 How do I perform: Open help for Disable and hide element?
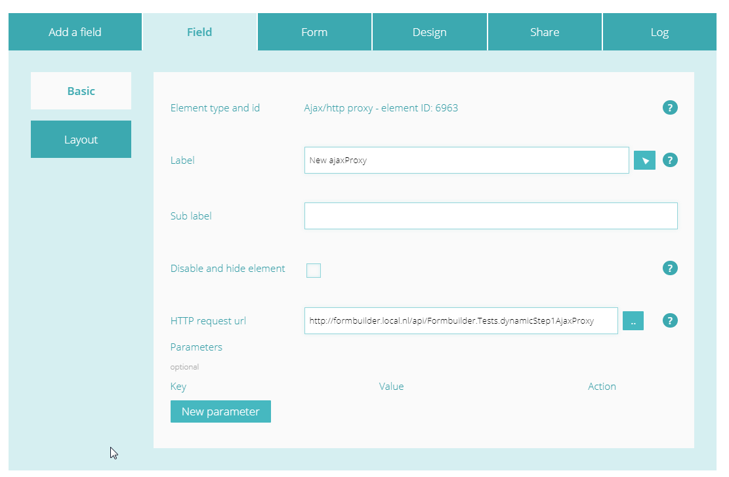tap(669, 268)
